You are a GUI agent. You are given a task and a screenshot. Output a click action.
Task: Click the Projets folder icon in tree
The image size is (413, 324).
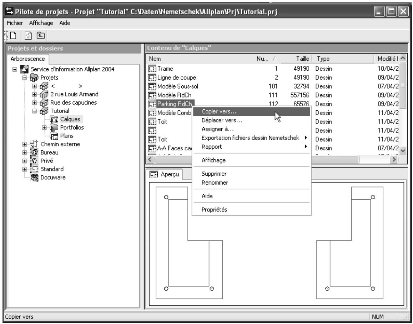pyautogui.click(x=34, y=78)
